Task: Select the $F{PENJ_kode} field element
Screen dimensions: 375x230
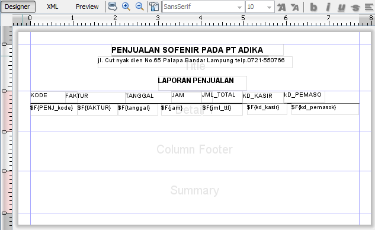Action: point(53,110)
